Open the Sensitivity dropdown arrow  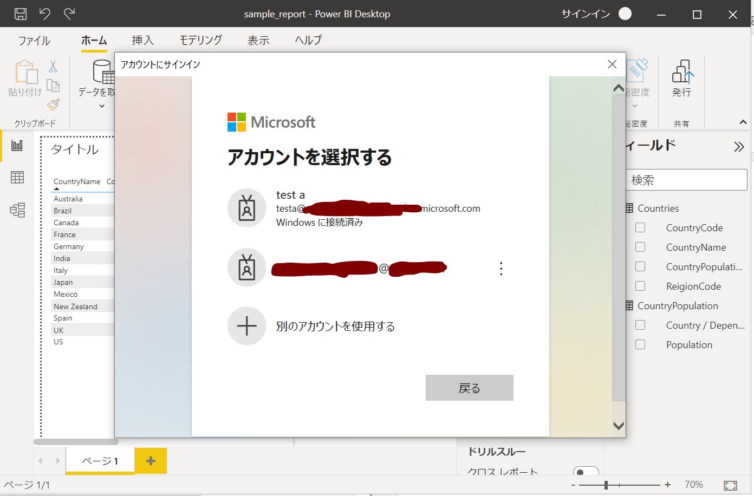click(x=635, y=106)
